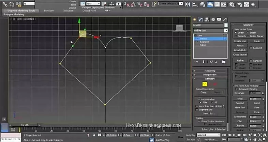Enable the Automatic Welding checkbox

tap(237, 89)
